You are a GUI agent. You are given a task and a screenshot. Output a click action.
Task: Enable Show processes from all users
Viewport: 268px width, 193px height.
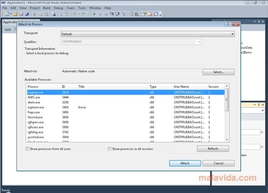[27, 149]
